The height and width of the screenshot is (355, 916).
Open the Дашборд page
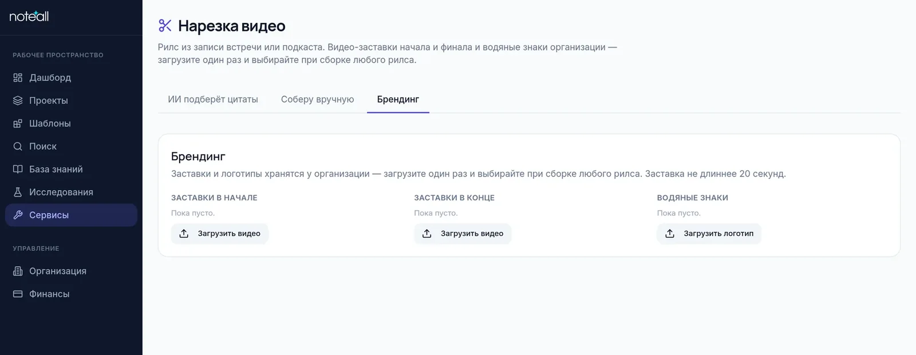[x=71, y=77]
